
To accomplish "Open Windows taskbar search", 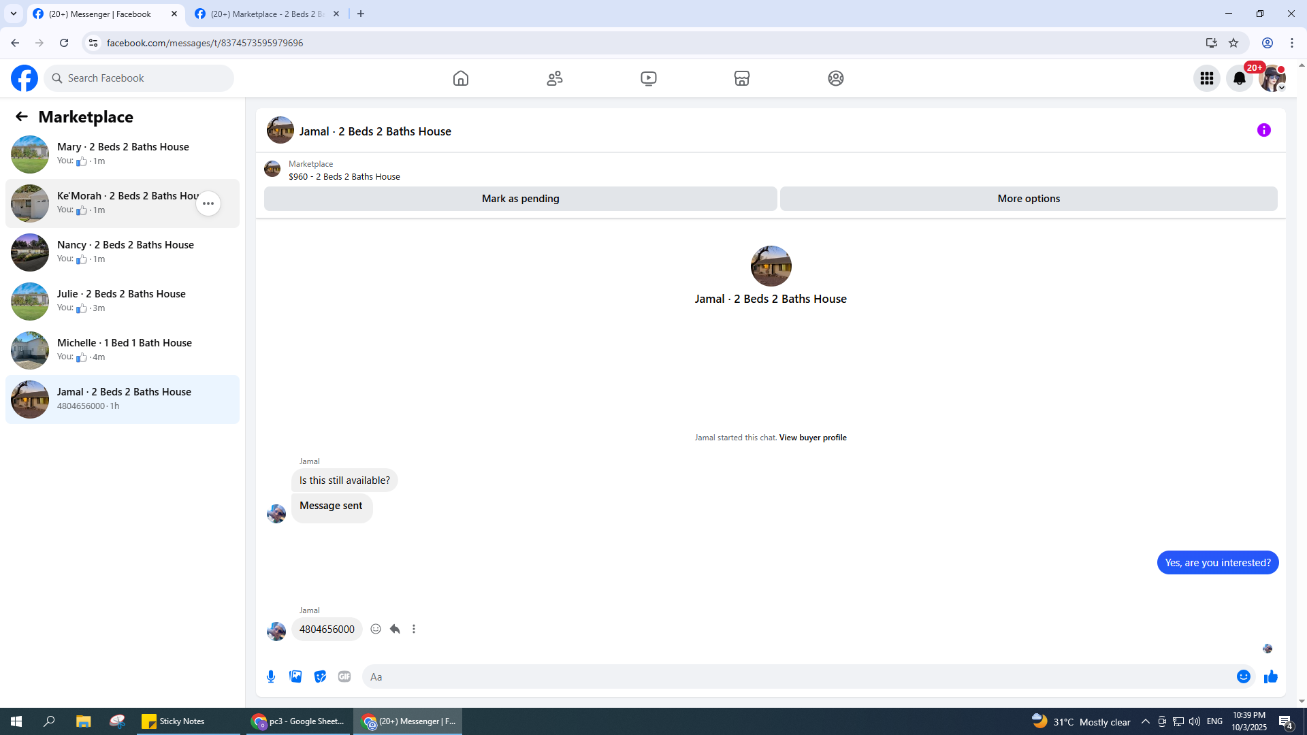I will click(x=49, y=721).
